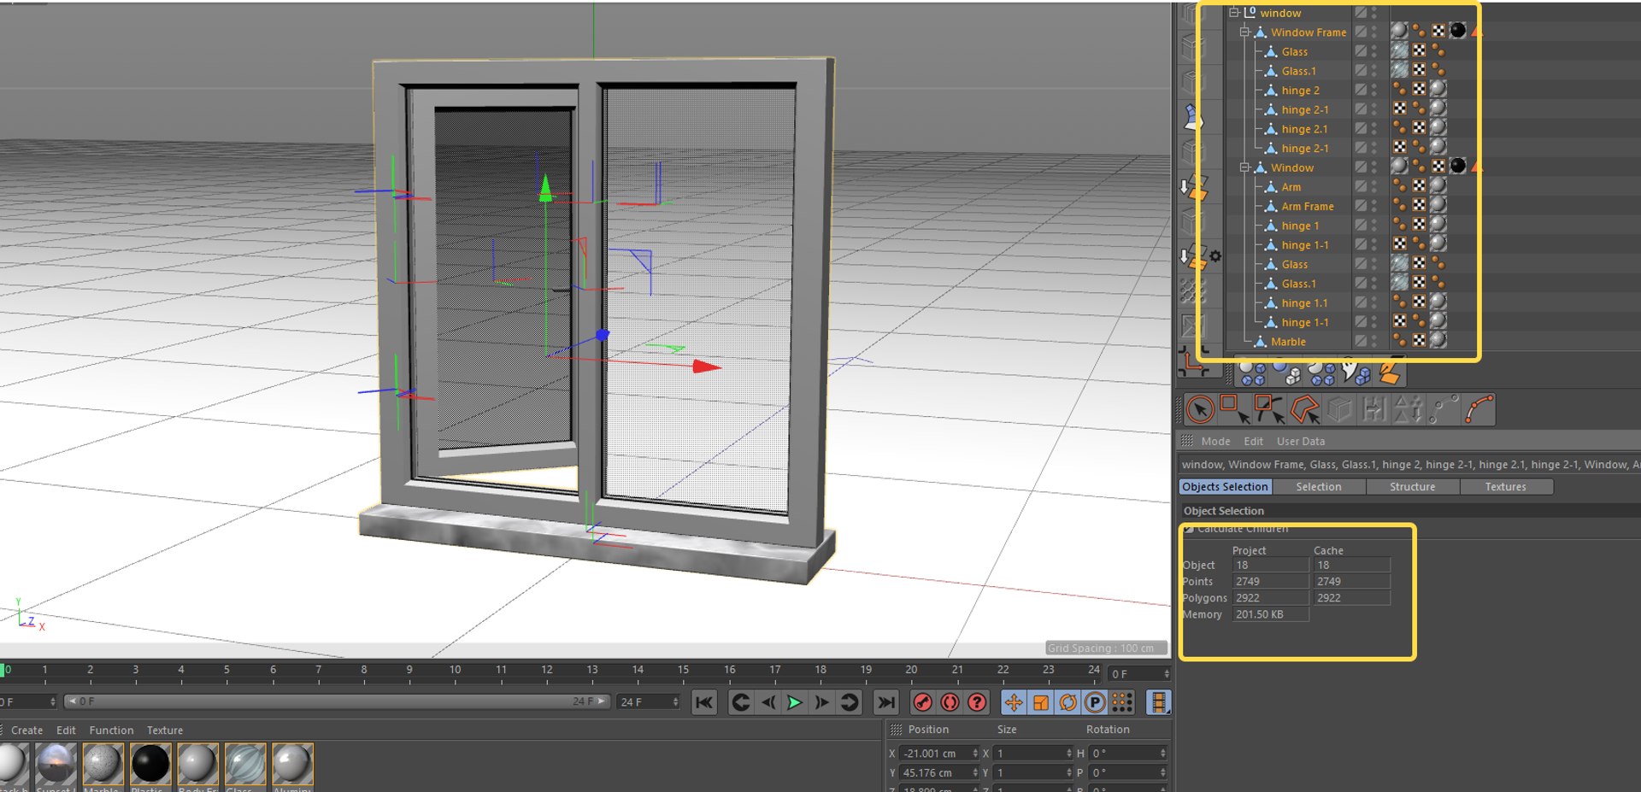1641x792 pixels.
Task: Toggle visibility dots for Window Frame
Action: 1374,32
